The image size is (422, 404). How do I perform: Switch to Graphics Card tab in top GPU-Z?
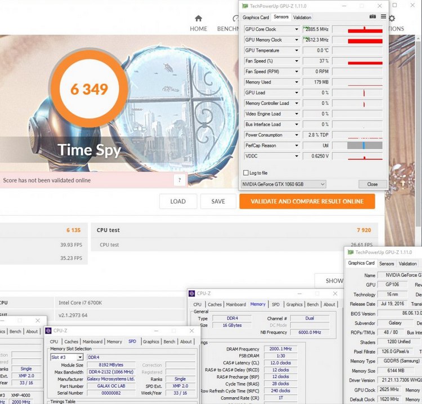click(255, 17)
